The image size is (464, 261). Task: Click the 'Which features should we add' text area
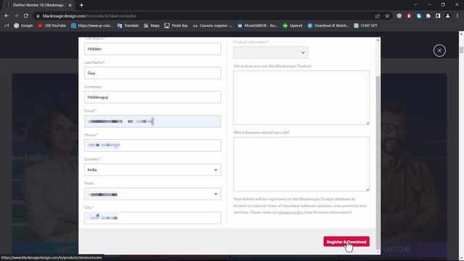(302, 164)
